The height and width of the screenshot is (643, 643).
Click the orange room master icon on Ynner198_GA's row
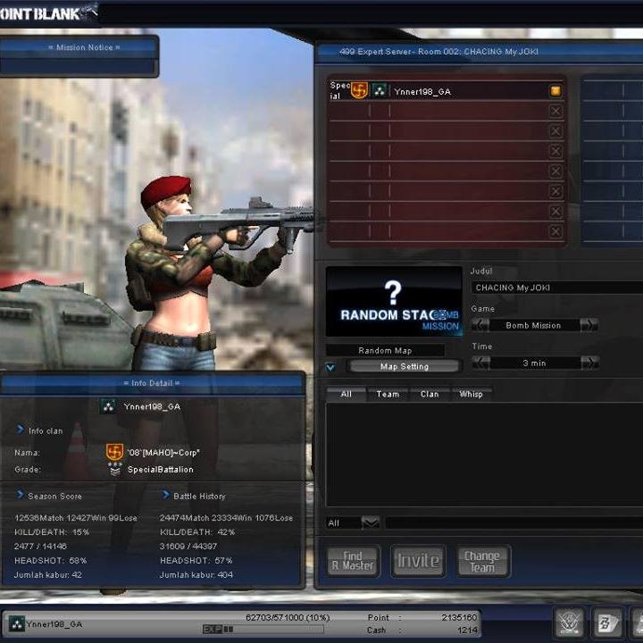coord(555,90)
